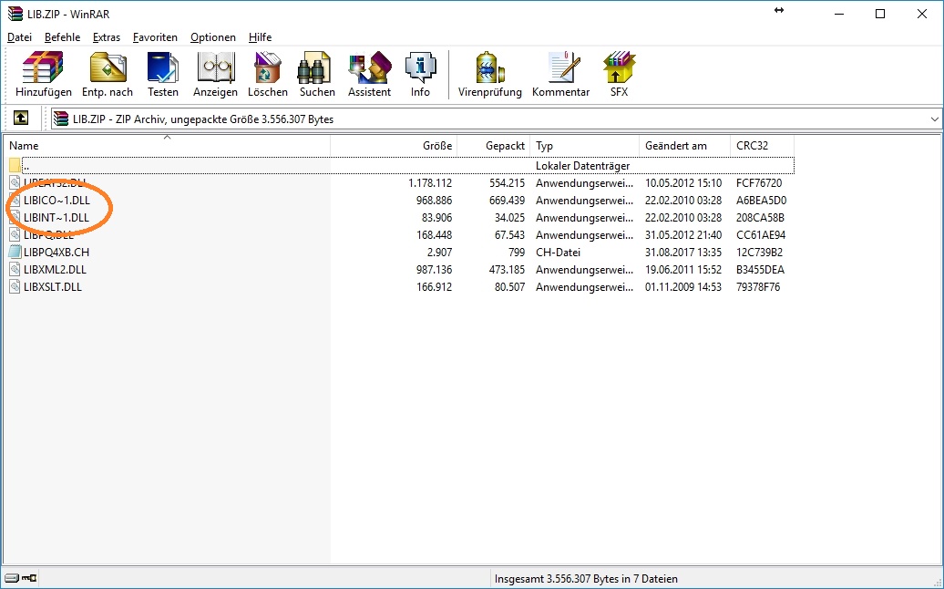The image size is (944, 589).
Task: Sort by Name column header
Action: pyautogui.click(x=168, y=145)
